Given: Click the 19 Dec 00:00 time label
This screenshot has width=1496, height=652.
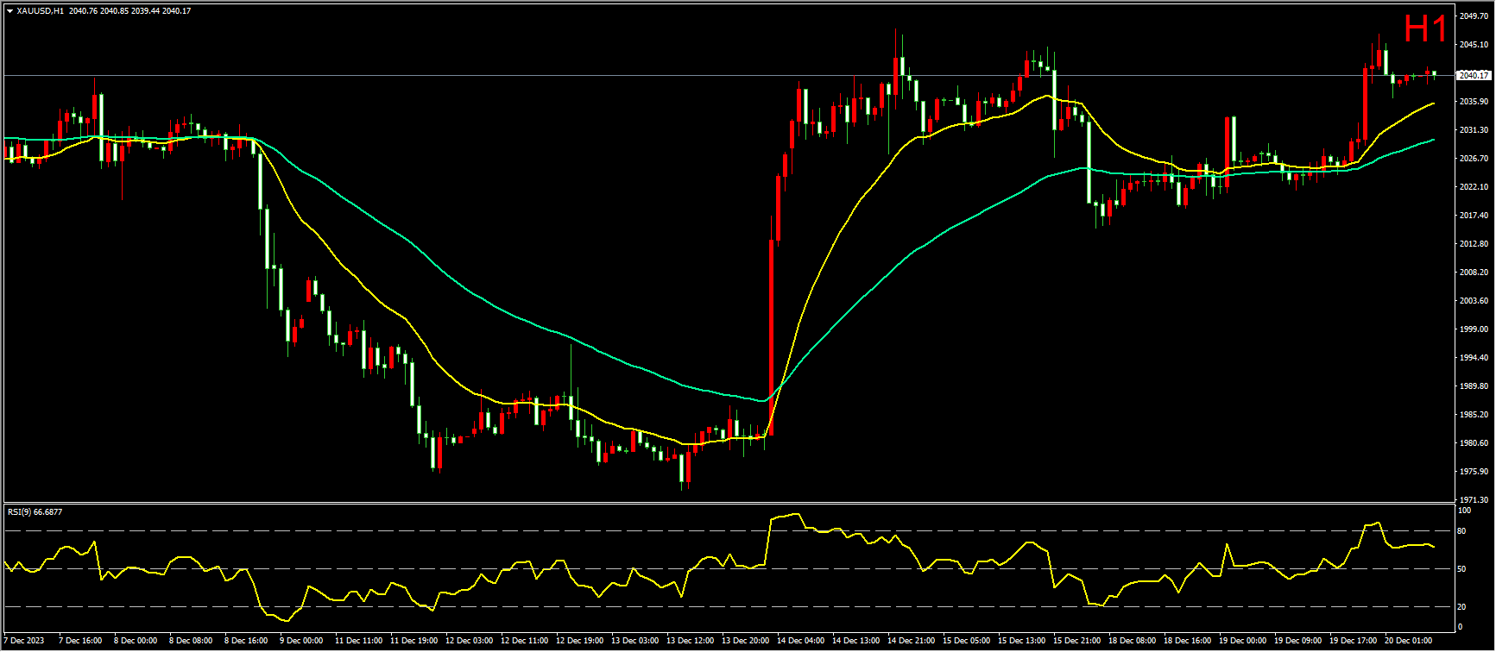Looking at the screenshot, I should (1242, 641).
